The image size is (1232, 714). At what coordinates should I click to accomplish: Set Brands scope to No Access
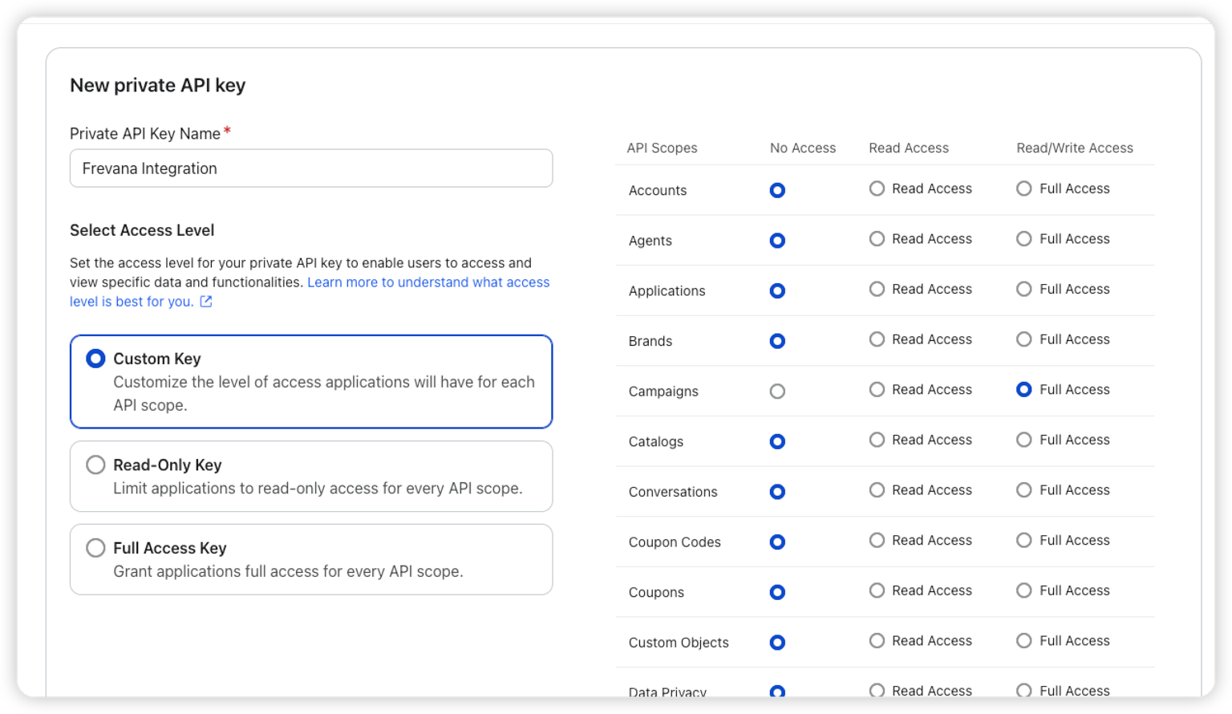point(777,341)
